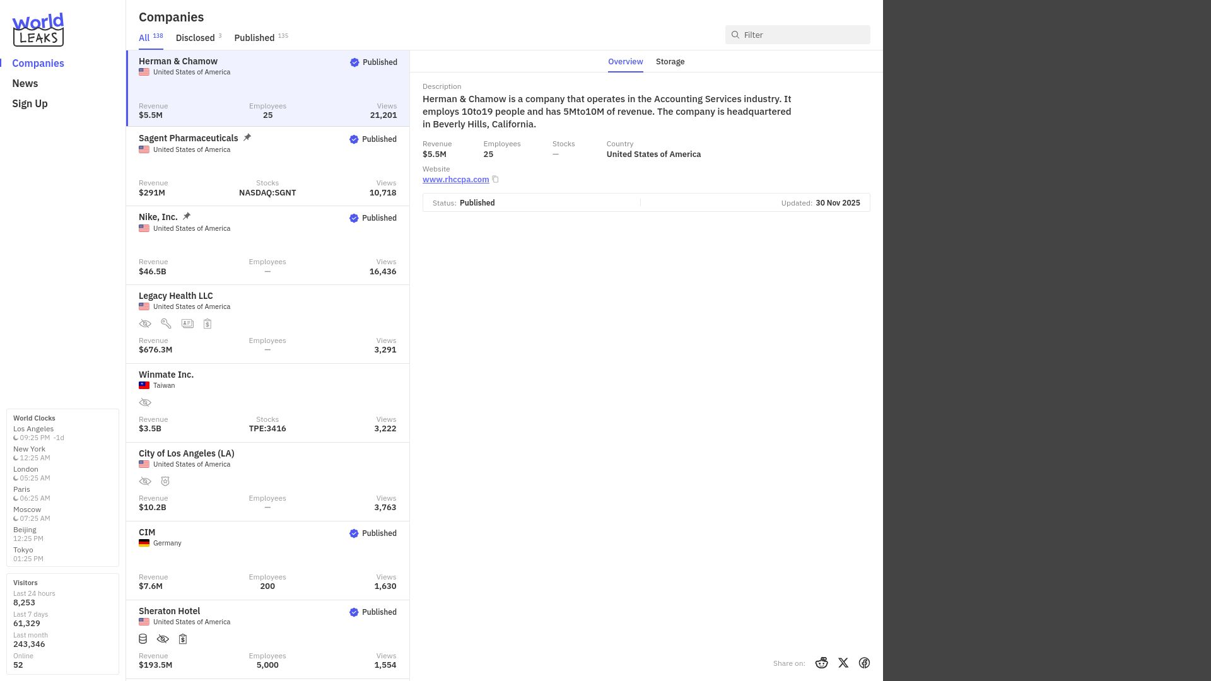Image resolution: width=1211 pixels, height=681 pixels.
Task: Click the financial clipboard icon under Sheraton Hotel
Action: point(183,639)
